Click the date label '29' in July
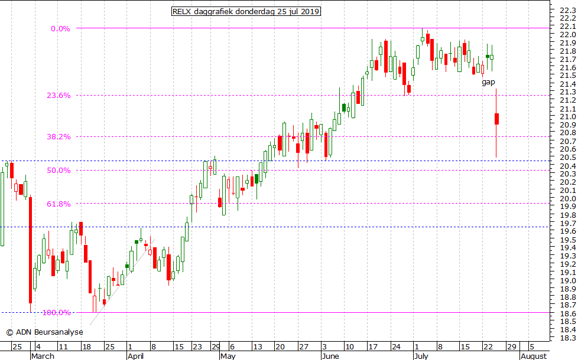The image size is (578, 360). point(511,347)
